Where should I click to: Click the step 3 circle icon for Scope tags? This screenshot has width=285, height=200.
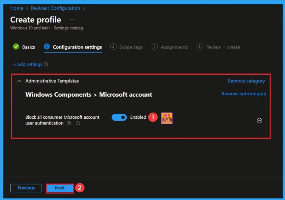point(113,47)
